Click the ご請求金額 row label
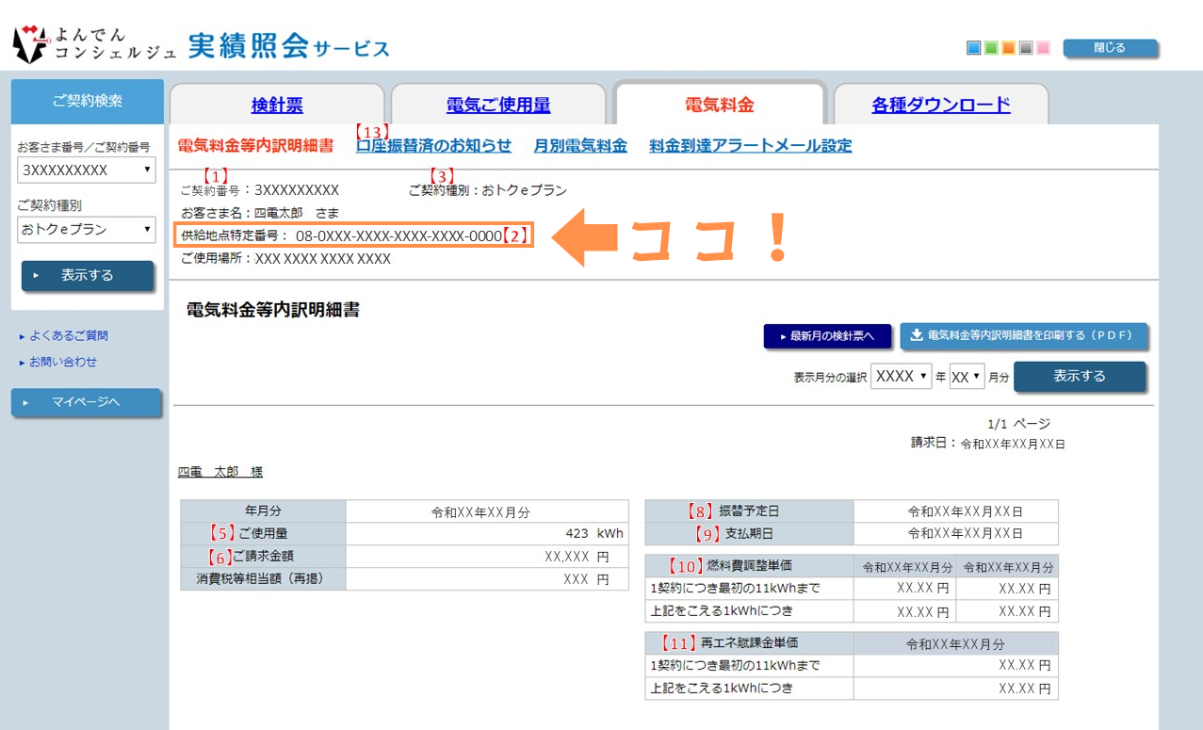The image size is (1203, 730). point(263,556)
